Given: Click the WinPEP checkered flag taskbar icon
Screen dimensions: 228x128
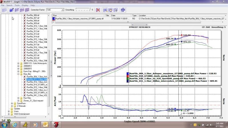Looking at the screenshot, I should pos(56,125).
